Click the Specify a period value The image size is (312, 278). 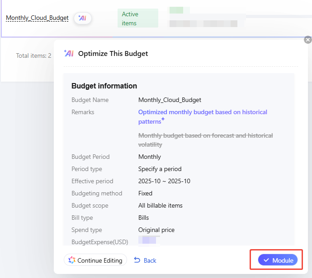(160, 169)
